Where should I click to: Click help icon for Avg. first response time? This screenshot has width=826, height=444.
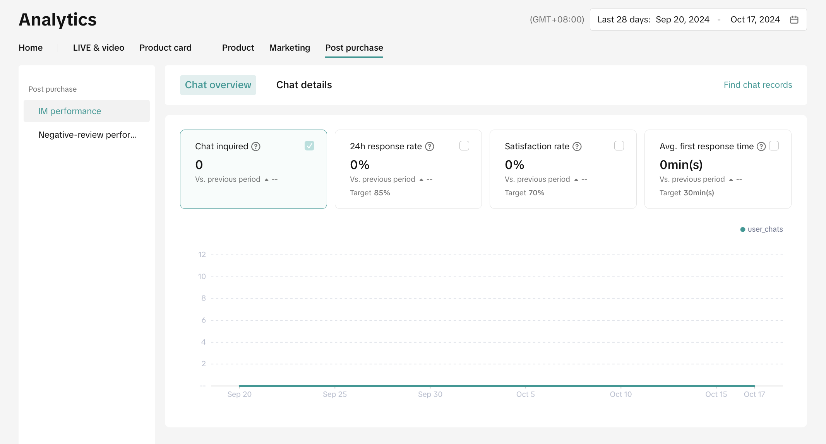point(761,147)
